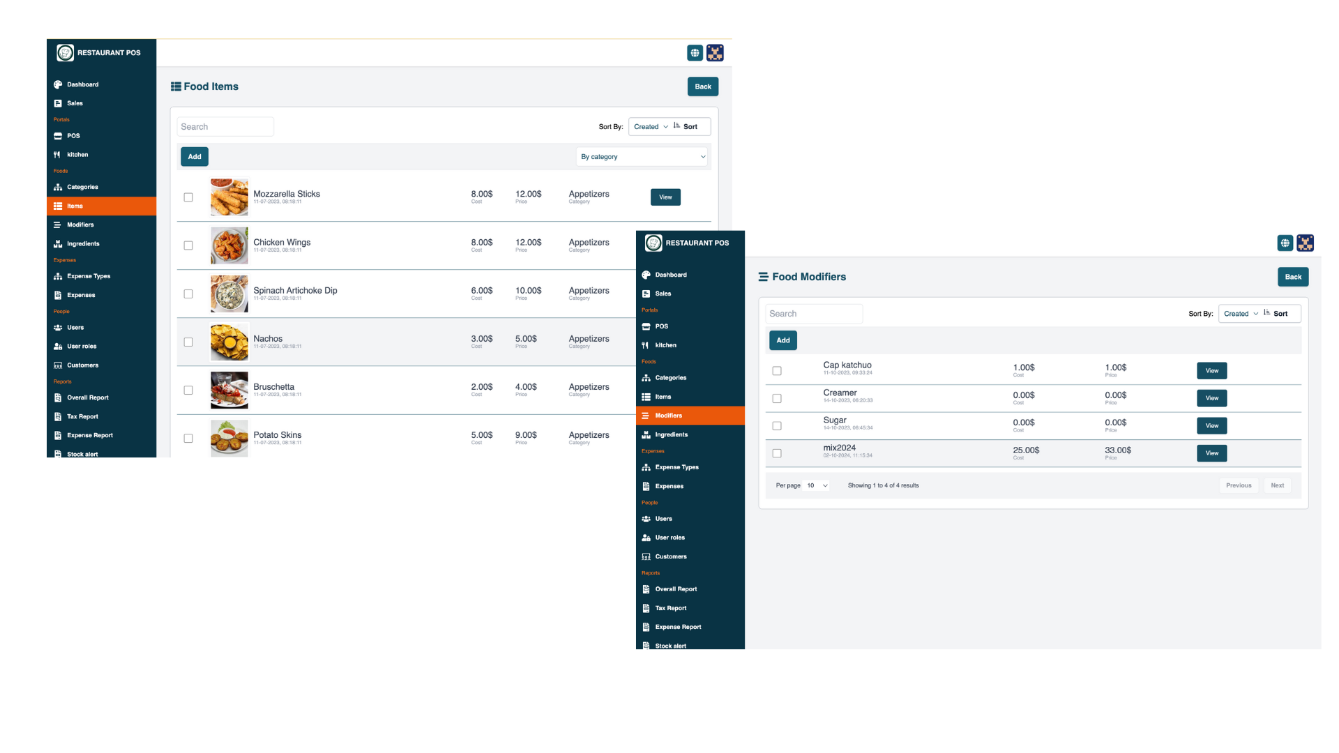Change the Per page dropdown from 10
Viewport: 1339px width, 753px height.
(816, 485)
